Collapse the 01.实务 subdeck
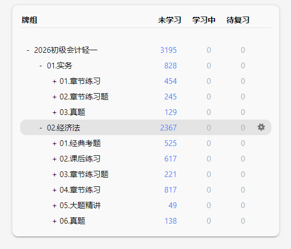 tap(41, 66)
